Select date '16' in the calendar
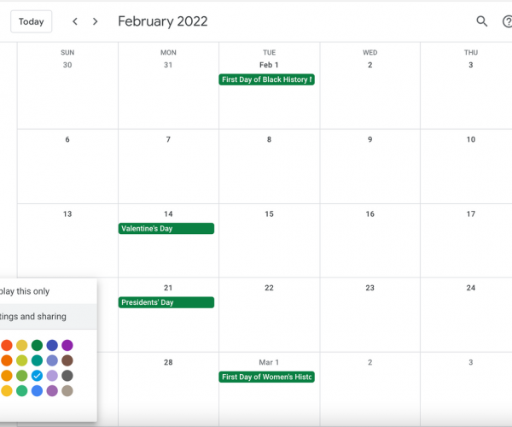Image resolution: width=512 pixels, height=427 pixels. pyautogui.click(x=370, y=214)
